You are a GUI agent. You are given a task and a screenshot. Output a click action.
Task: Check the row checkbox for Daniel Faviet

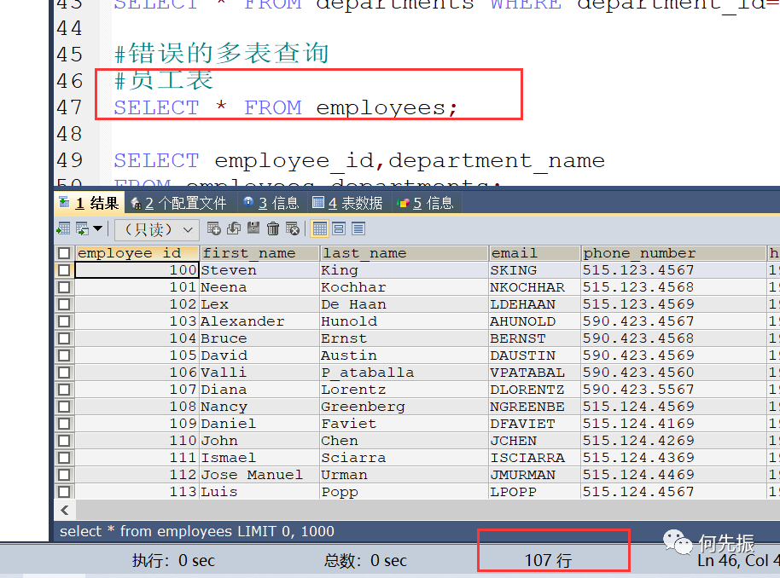click(x=64, y=424)
